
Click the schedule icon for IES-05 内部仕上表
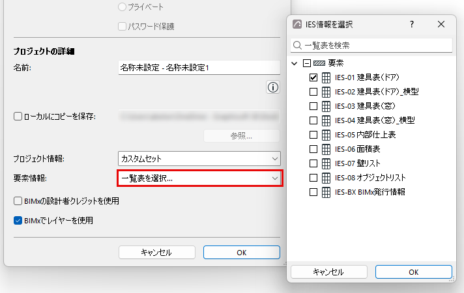click(326, 135)
